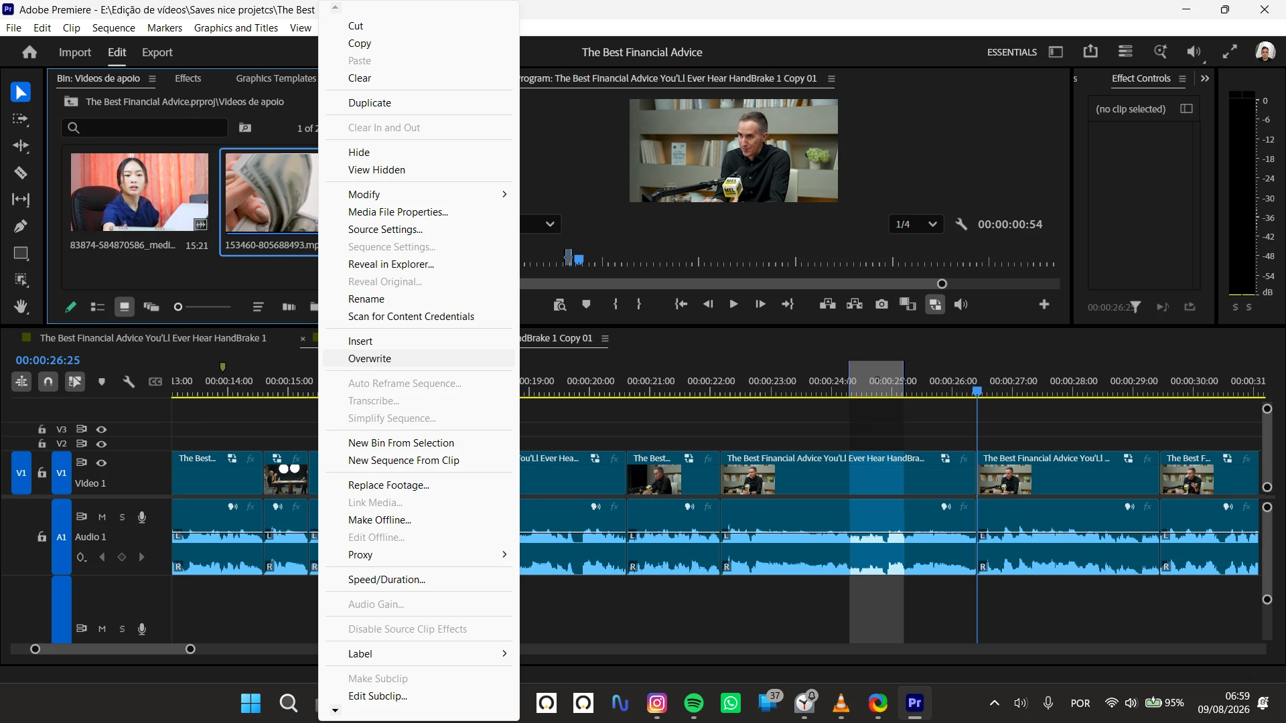Add marker on the timeline
Screen dimensions: 1286x723
pos(102,382)
